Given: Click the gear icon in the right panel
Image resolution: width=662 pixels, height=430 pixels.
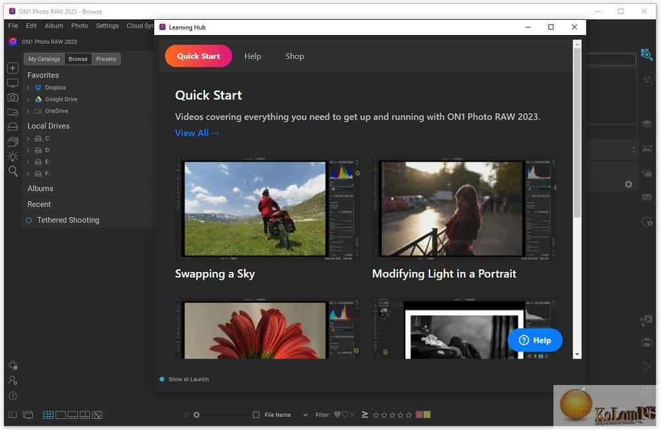Looking at the screenshot, I should click(629, 185).
